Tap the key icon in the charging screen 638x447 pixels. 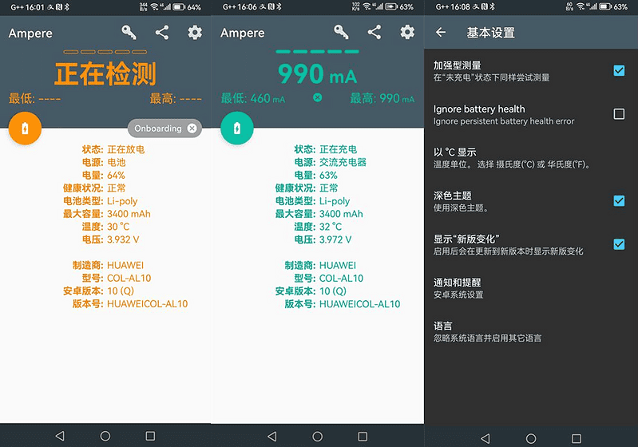pos(341,32)
